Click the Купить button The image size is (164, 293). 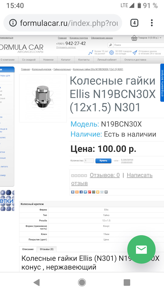pos(103,161)
